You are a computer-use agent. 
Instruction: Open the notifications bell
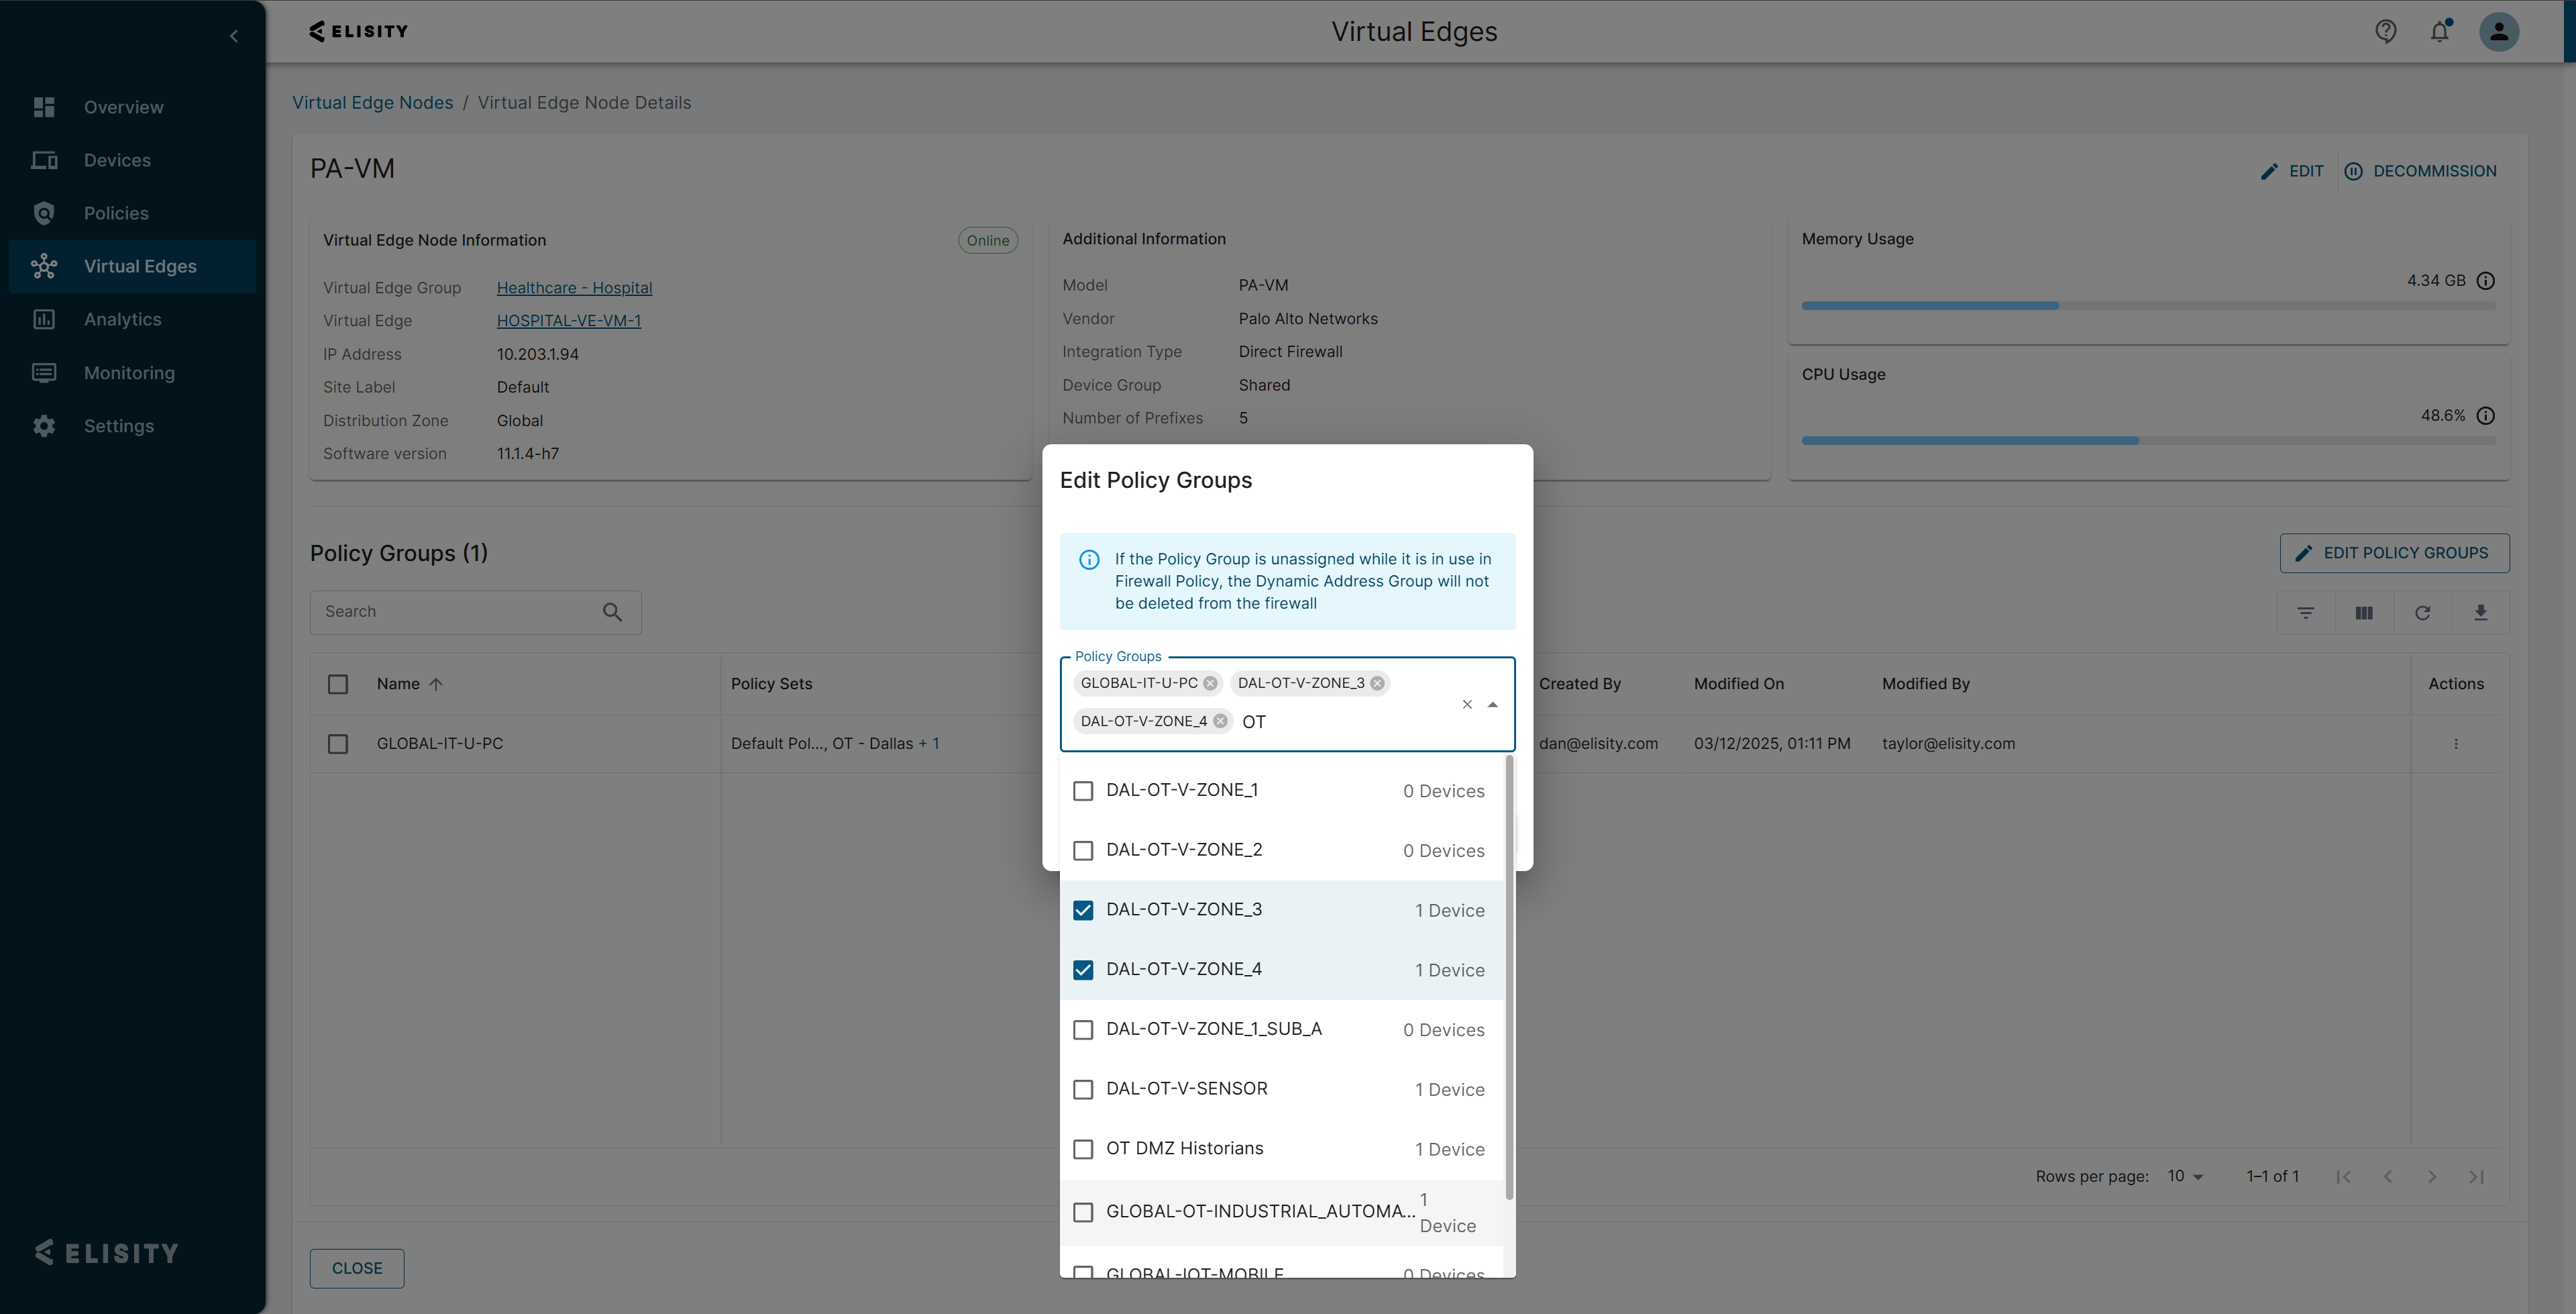2439,32
